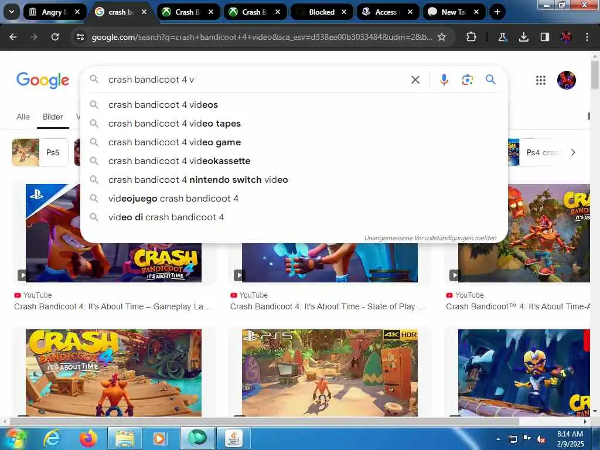Open Neo Cortex ice level thumbnail
The width and height of the screenshot is (600, 450).
[x=524, y=373]
